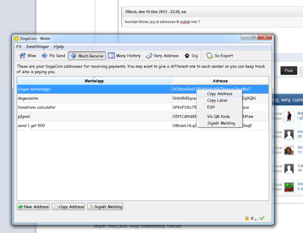Select the Donations calculator row label
Screen dimensions: 303x233
37,108
